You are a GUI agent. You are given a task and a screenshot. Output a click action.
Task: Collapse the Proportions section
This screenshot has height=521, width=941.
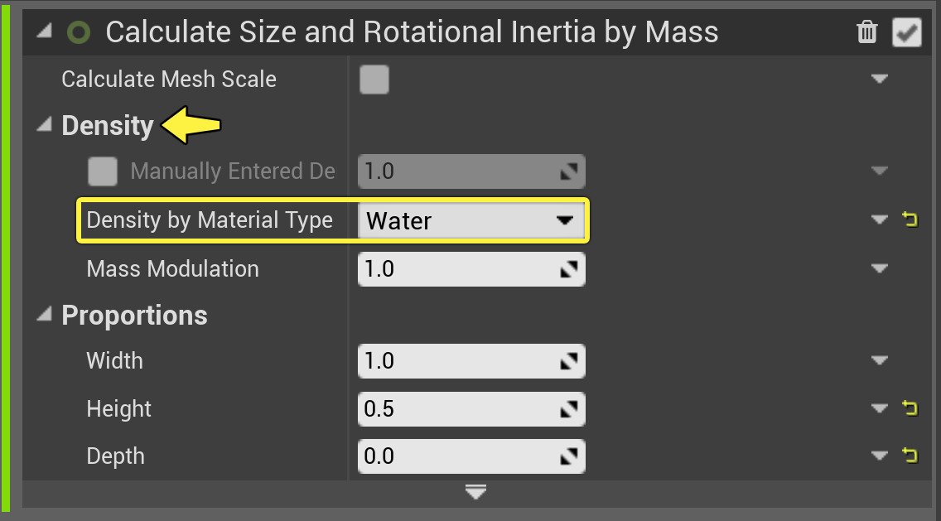(x=44, y=316)
